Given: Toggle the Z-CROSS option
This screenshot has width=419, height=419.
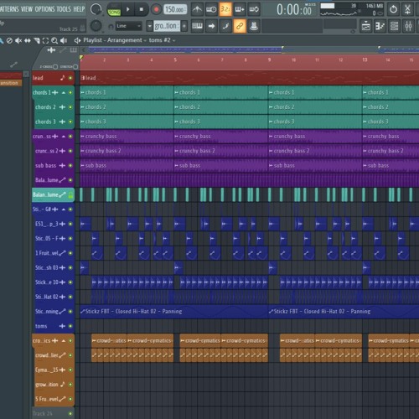Looking at the screenshot, I should 55,67.
